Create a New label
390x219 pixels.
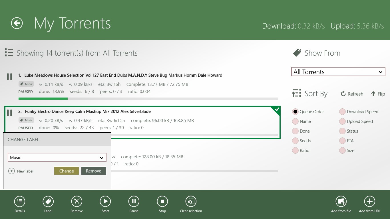21,171
